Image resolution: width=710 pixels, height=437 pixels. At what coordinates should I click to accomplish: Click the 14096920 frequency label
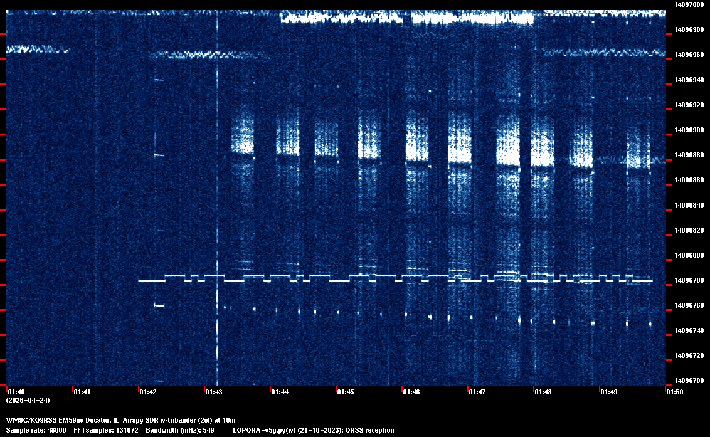[x=689, y=105]
